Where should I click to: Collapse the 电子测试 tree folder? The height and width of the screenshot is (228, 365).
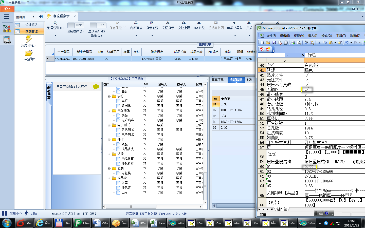point(108,125)
